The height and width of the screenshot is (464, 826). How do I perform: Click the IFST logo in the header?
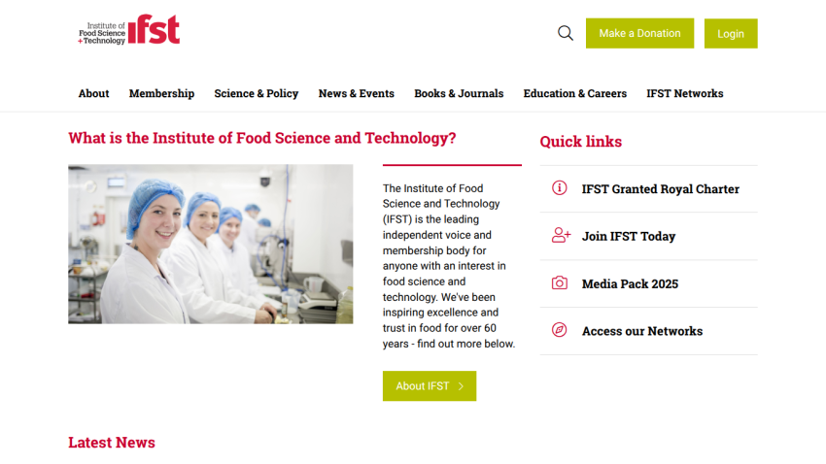point(129,29)
